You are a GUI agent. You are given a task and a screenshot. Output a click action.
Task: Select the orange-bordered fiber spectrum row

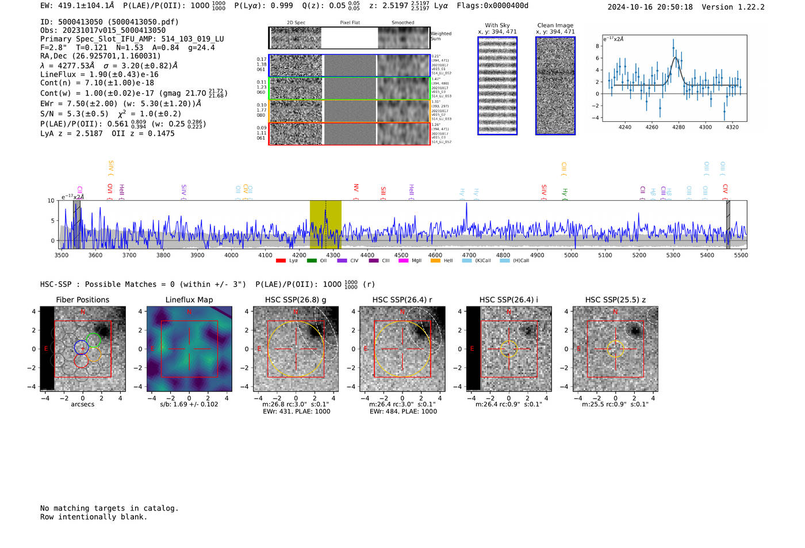pyautogui.click(x=350, y=111)
